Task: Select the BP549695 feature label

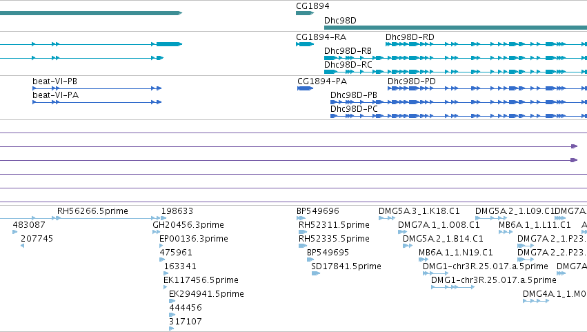Action: [x=328, y=253]
